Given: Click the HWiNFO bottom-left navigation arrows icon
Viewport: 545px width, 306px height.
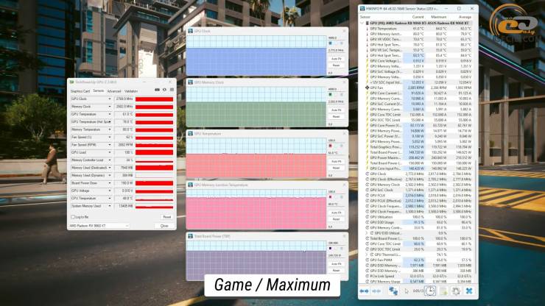Looking at the screenshot, I should pos(365,291).
